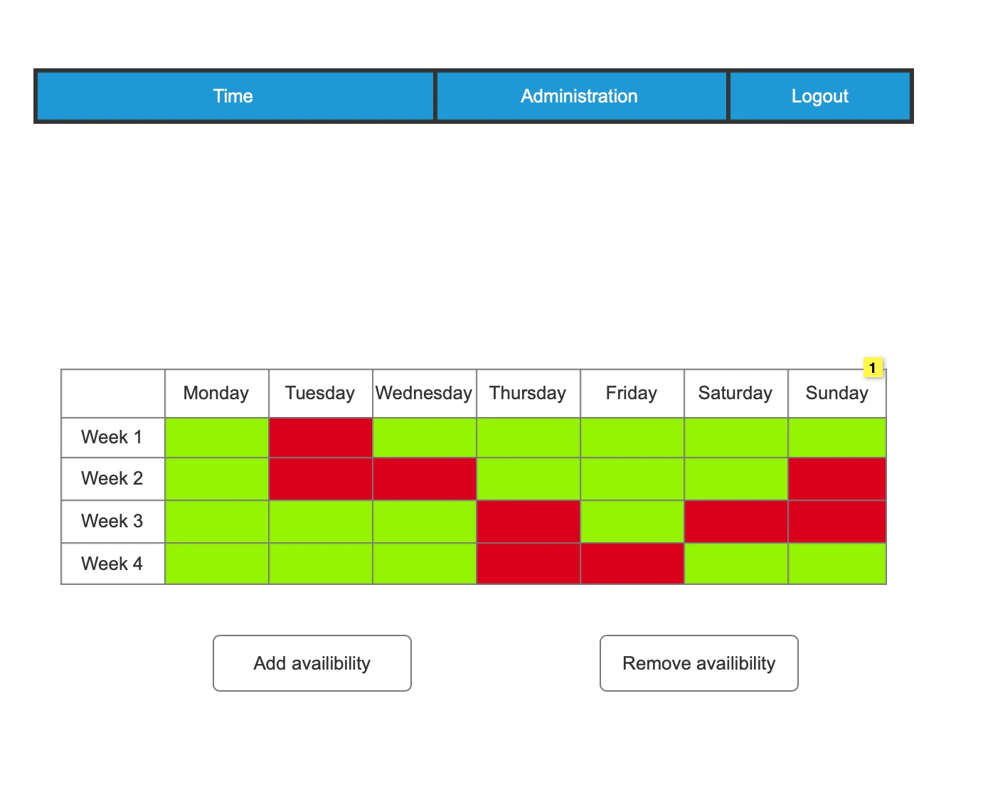Select the red Week 2 Sunday cell
Image resolution: width=983 pixels, height=797 pixels.
[837, 479]
